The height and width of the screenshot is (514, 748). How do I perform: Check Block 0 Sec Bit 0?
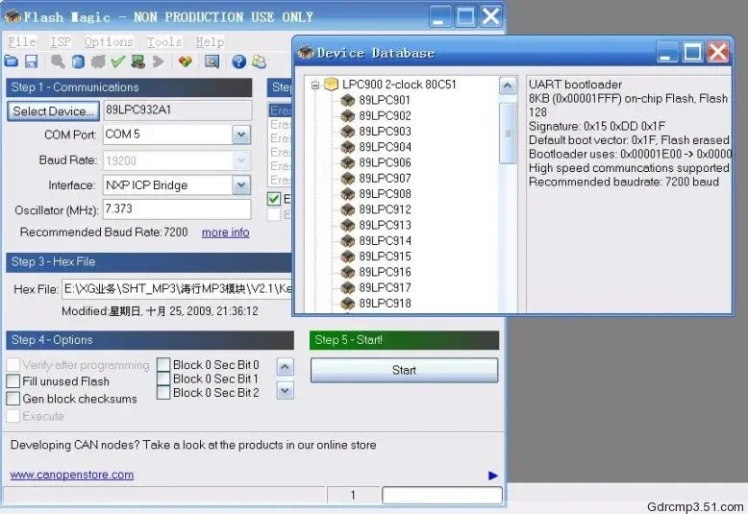pos(163,365)
